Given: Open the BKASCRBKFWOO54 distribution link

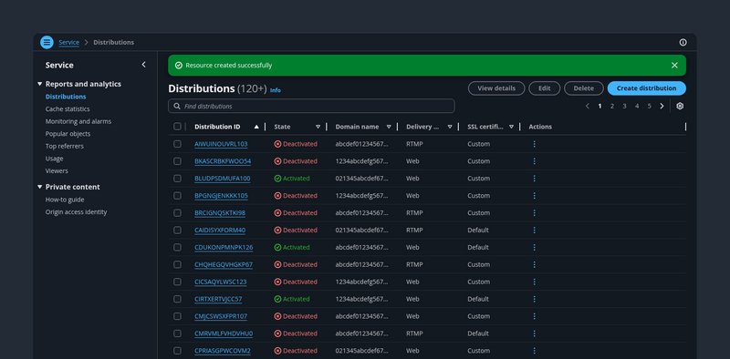Looking at the screenshot, I should click(x=223, y=161).
